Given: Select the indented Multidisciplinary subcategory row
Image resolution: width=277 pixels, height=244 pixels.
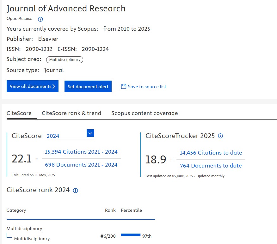Looking at the screenshot, I should click(x=32, y=239).
